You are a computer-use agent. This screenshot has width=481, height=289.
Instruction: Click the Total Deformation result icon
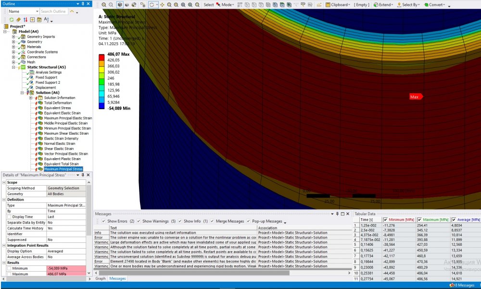[40, 103]
